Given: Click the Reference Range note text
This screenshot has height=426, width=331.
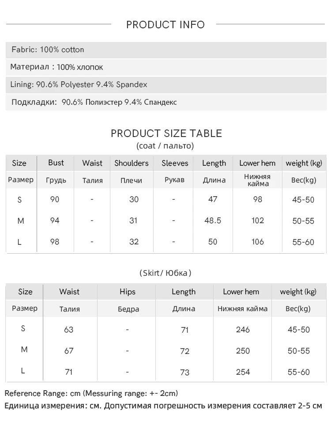Looking at the screenshot, I should tap(91, 393).
